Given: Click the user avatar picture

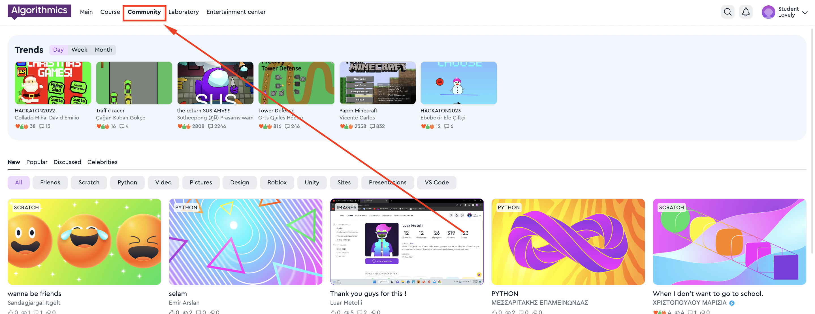Looking at the screenshot, I should point(768,12).
